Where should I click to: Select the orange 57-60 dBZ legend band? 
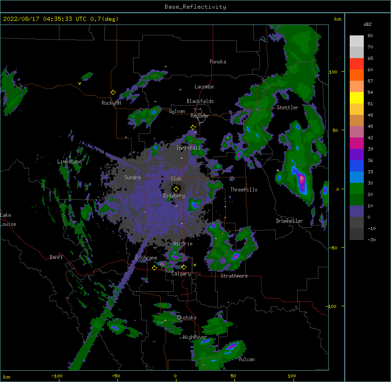[x=357, y=75]
